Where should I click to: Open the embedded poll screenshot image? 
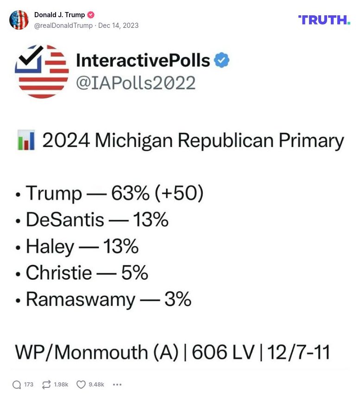tap(180, 204)
